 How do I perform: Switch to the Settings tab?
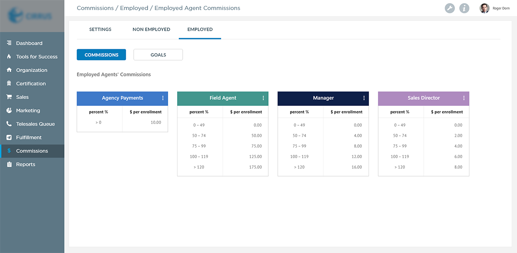pyautogui.click(x=100, y=30)
